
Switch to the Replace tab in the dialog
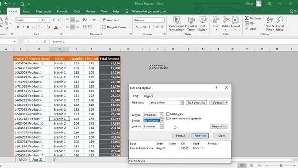click(148, 96)
